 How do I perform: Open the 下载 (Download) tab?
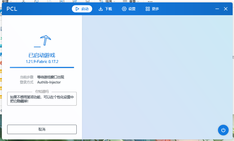click(105, 9)
